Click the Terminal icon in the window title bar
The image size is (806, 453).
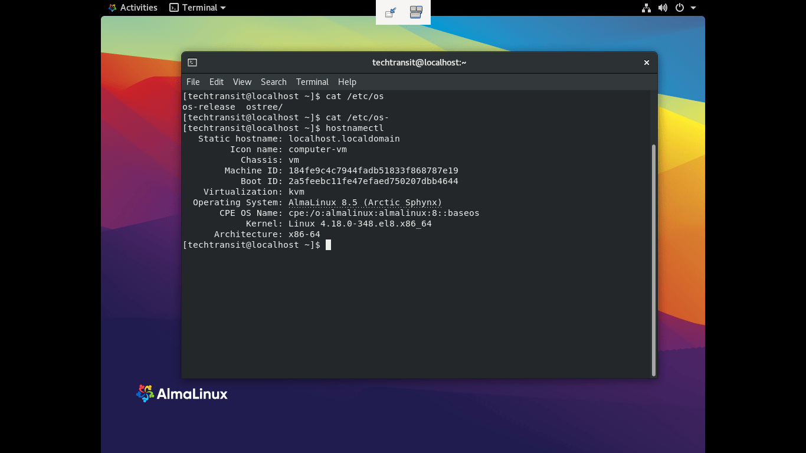point(192,62)
